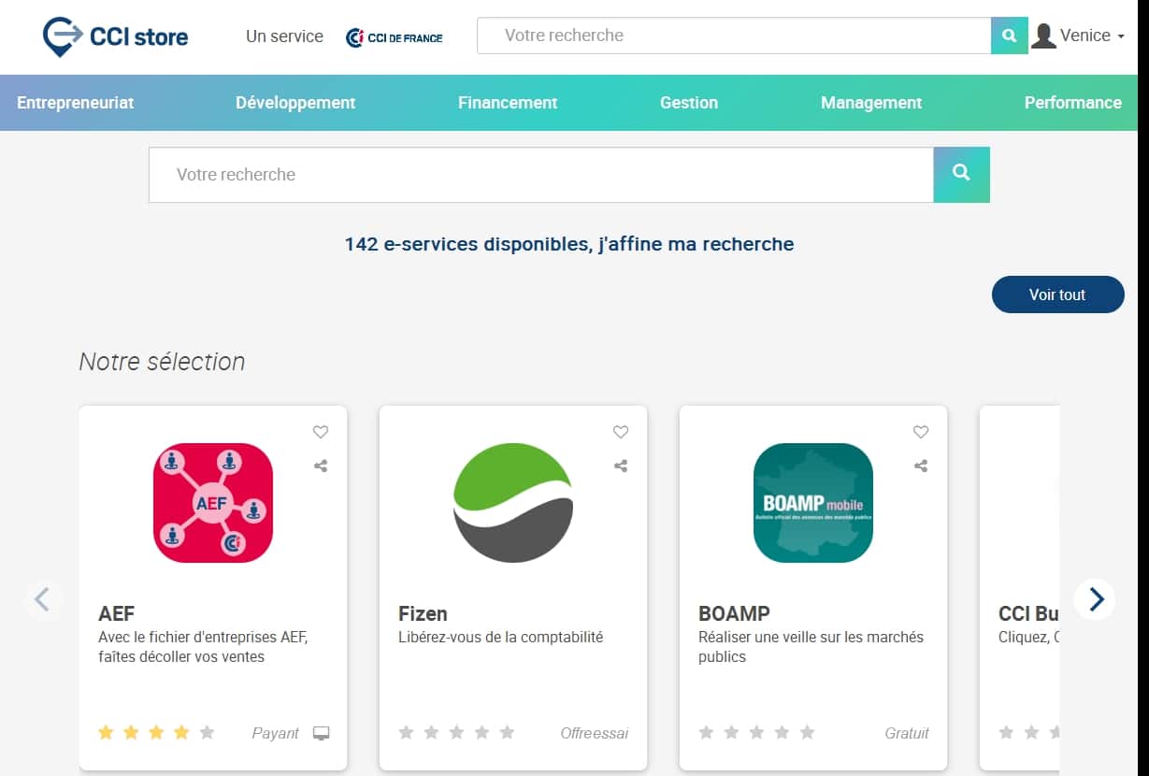Share the AEF service
Screen dimensions: 1149x776
click(x=321, y=465)
